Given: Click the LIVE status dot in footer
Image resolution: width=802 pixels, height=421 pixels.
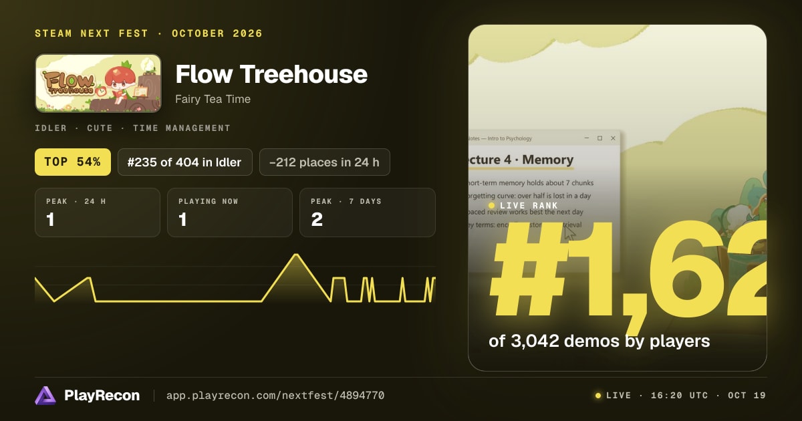Looking at the screenshot, I should (x=598, y=396).
